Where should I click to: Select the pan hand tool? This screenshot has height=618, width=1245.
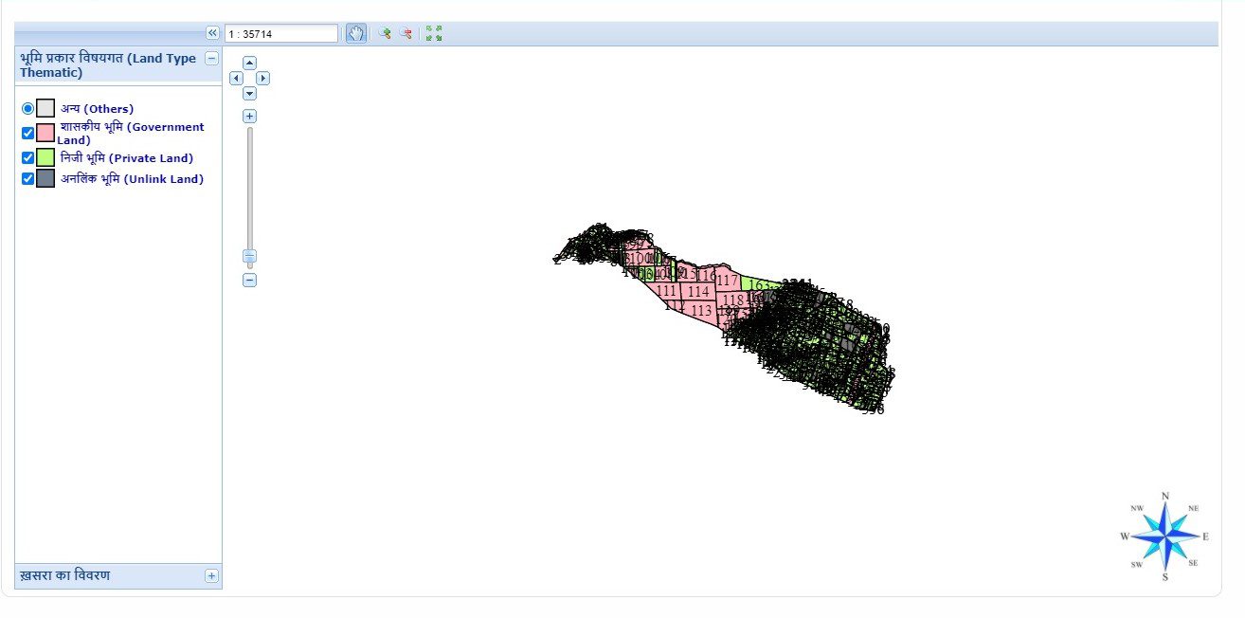[x=355, y=34]
